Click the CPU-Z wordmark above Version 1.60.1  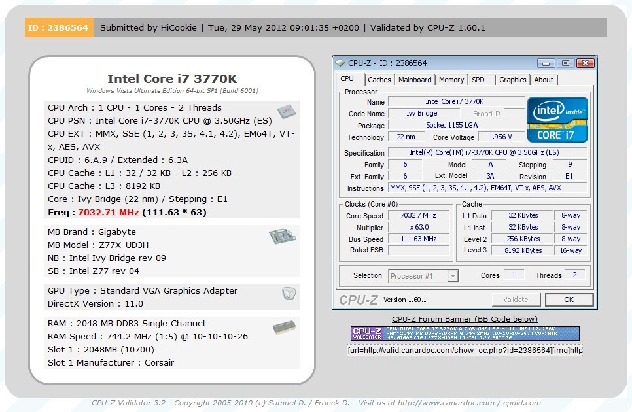(x=359, y=299)
